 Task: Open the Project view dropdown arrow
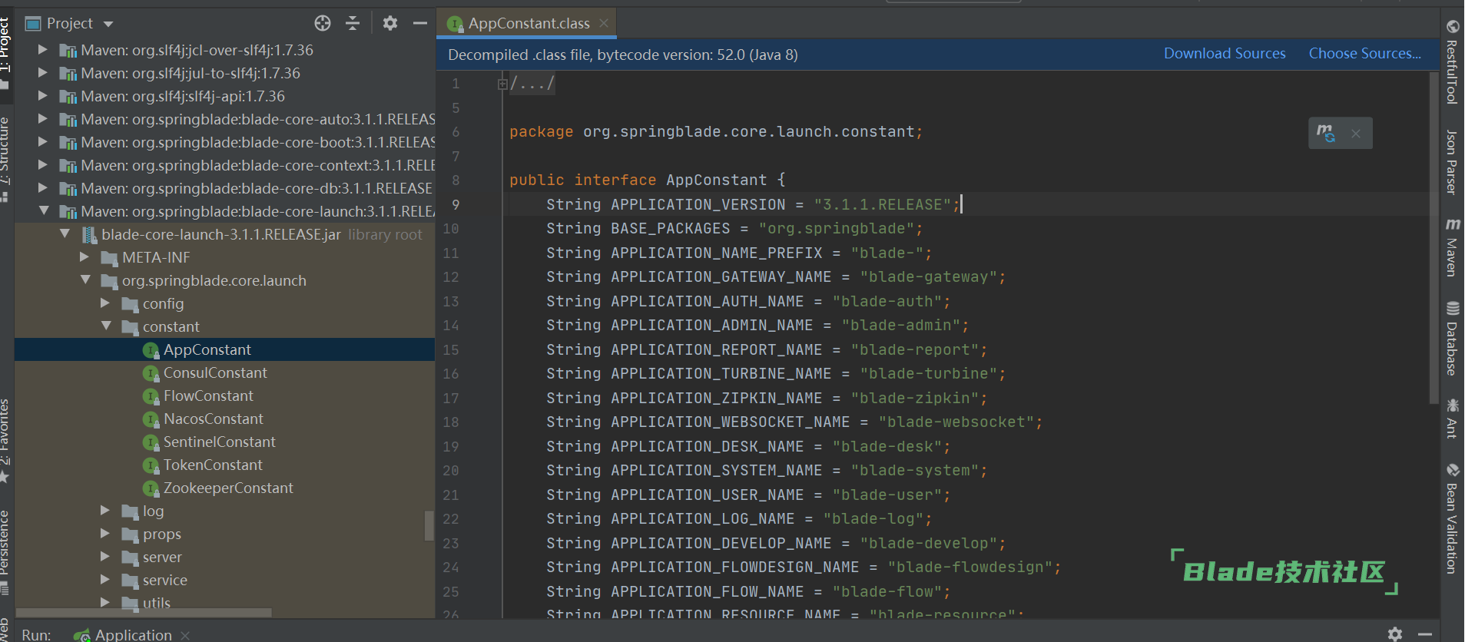108,24
